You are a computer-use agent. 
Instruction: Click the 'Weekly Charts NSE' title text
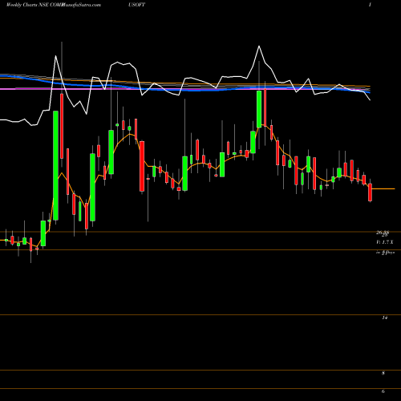tap(27, 5)
